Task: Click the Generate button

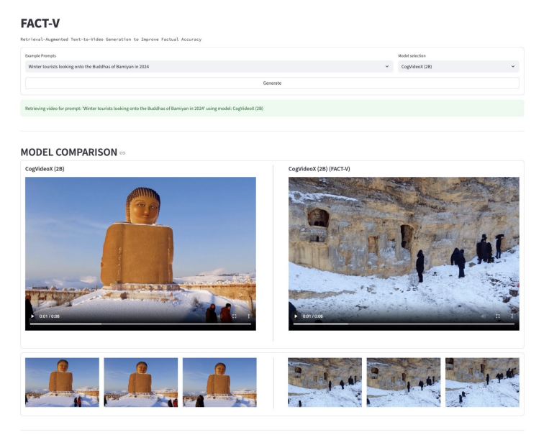Action: click(272, 83)
